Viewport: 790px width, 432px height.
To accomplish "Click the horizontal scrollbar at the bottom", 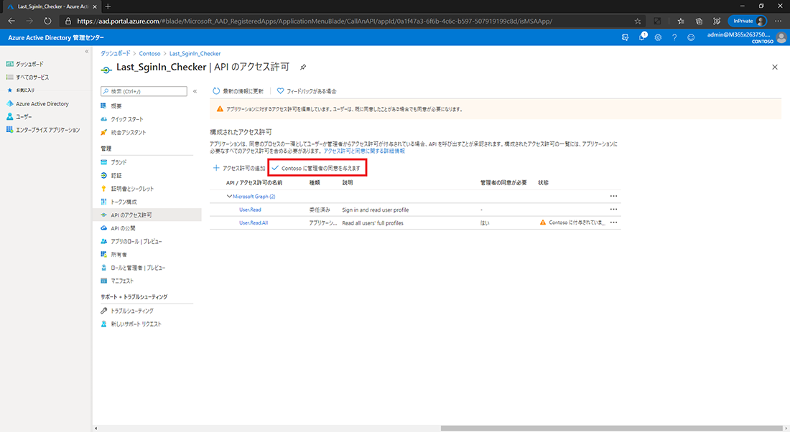I will pyautogui.click(x=611, y=428).
